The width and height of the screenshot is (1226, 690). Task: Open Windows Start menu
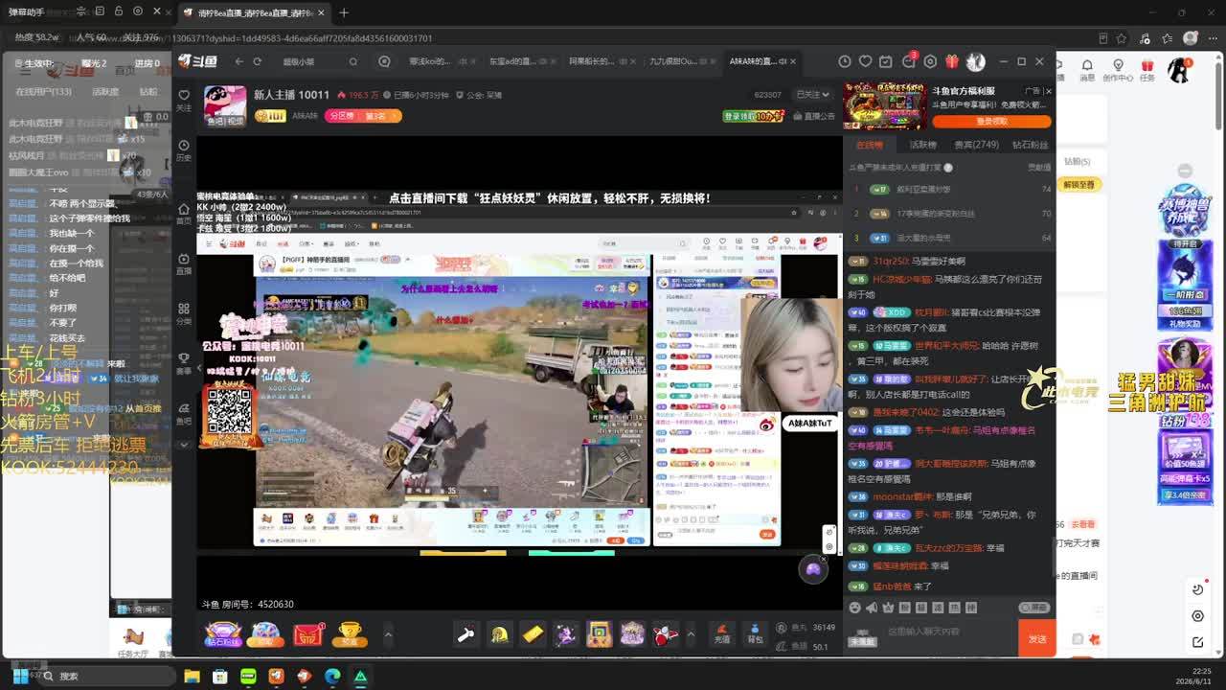pos(18,676)
